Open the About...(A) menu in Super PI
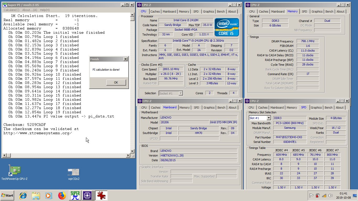This screenshot has width=358, height=201. [x=30, y=10]
